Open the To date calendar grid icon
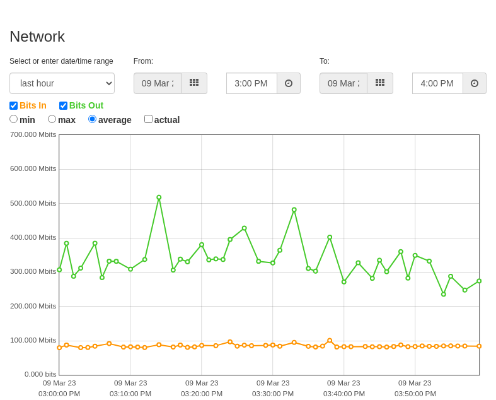Image resolution: width=496 pixels, height=400 pixels. (380, 83)
